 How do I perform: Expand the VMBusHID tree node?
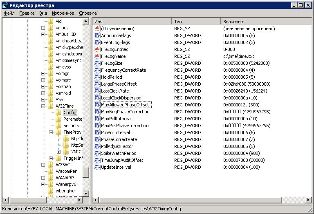point(43,34)
